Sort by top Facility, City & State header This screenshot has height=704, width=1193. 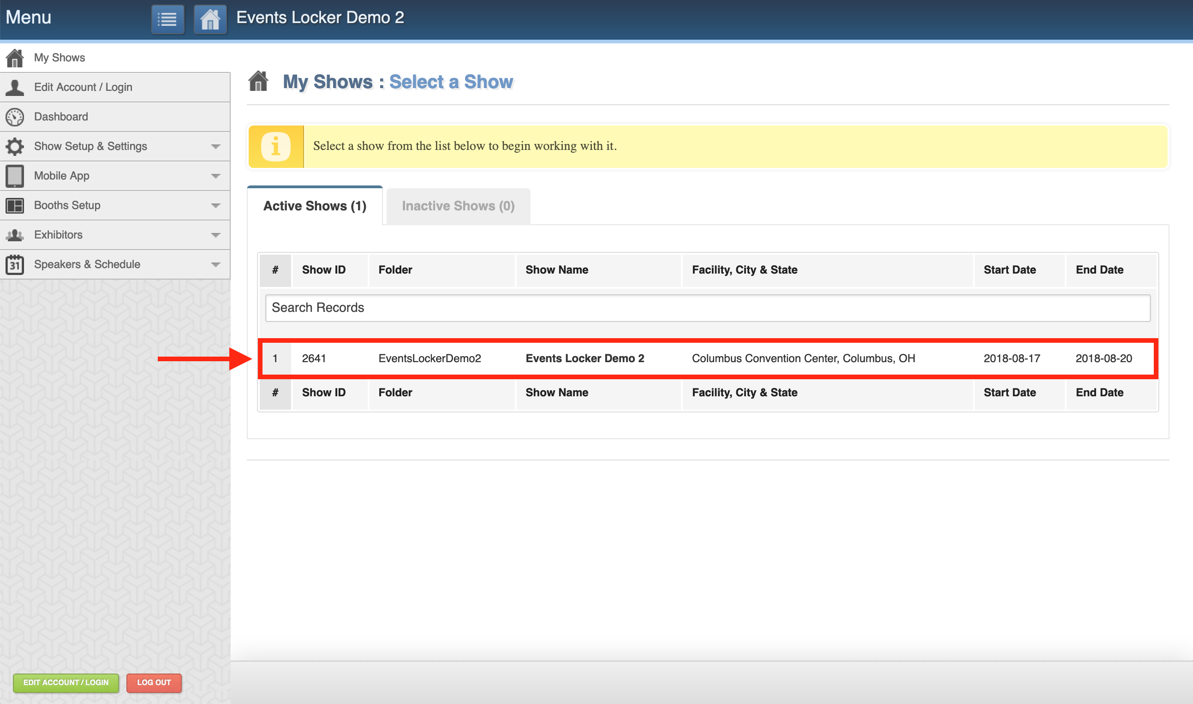tap(828, 270)
